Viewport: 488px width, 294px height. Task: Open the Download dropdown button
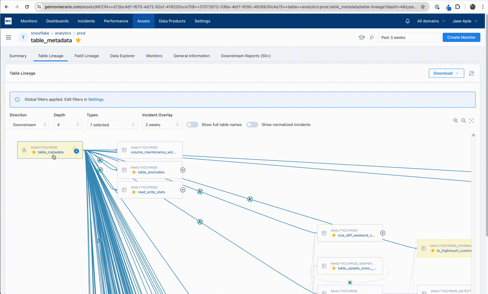coord(446,73)
